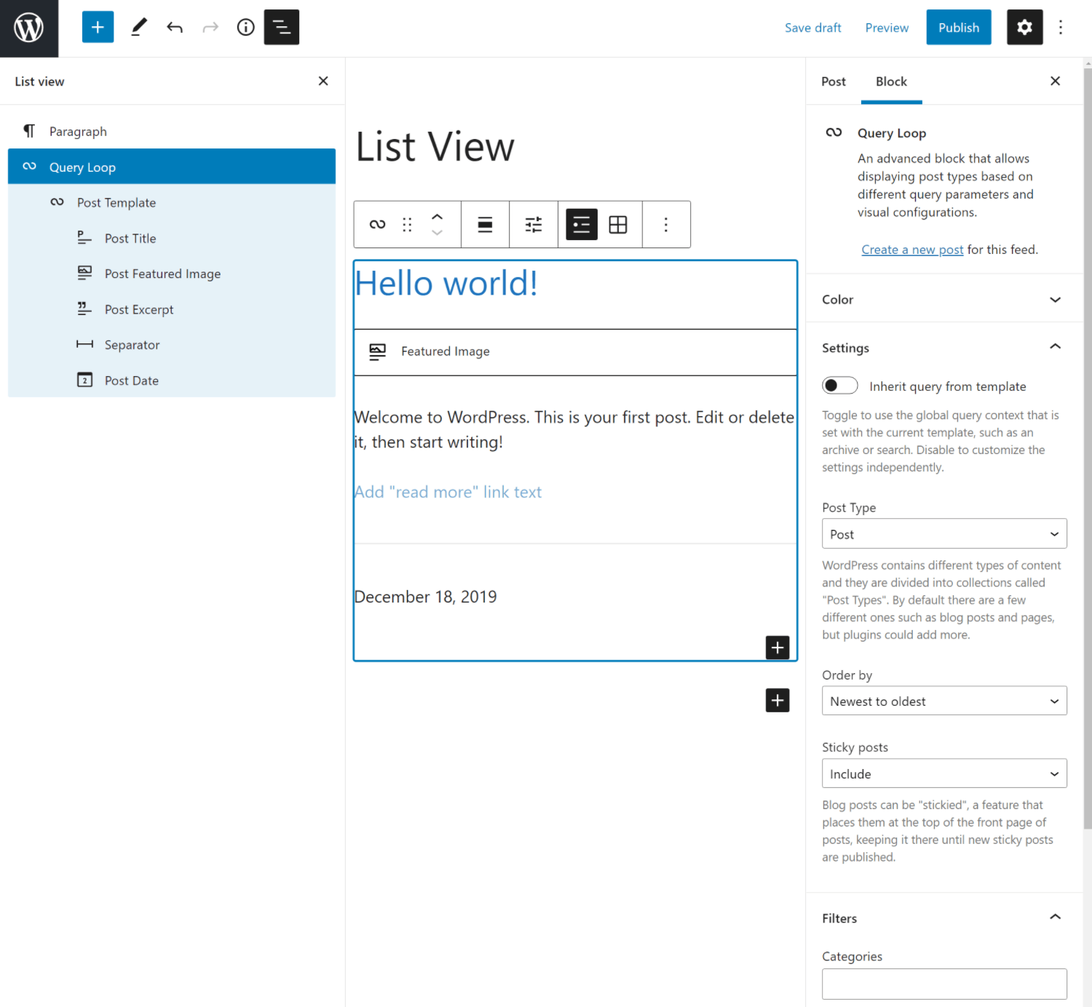Open the Order by dropdown

tap(943, 701)
